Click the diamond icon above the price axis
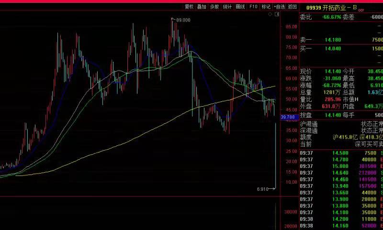The width and height of the screenshot is (383, 230). click(x=270, y=14)
